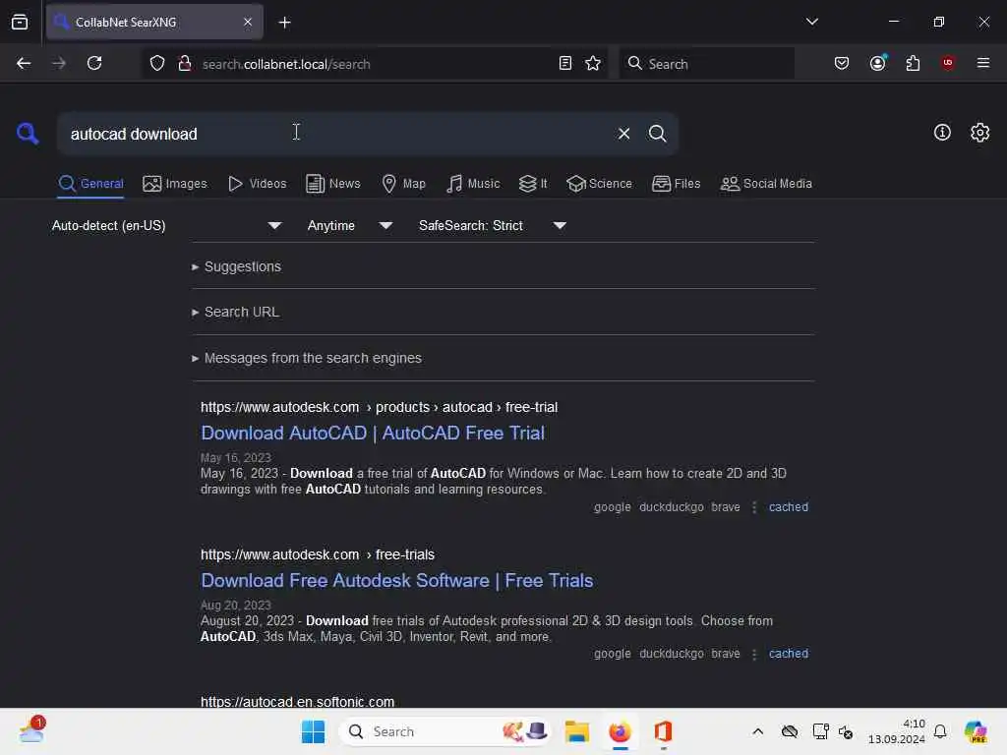Click the SearXNG magnifier logo
Screen dimensions: 1007x755
click(x=27, y=134)
